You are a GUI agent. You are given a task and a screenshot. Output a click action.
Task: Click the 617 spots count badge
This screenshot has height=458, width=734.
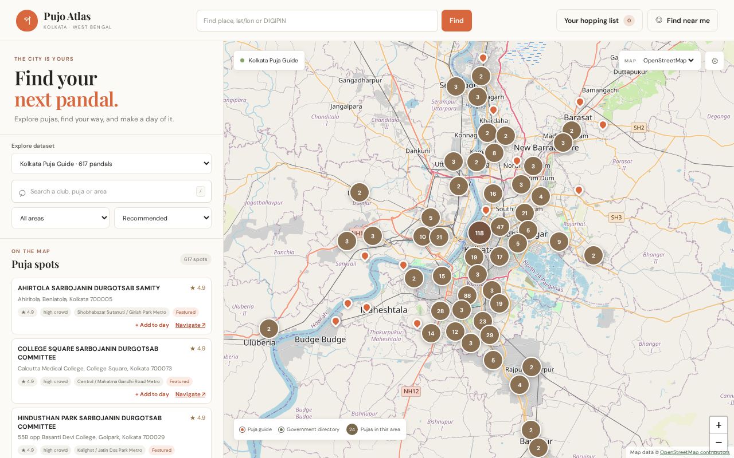coord(196,259)
